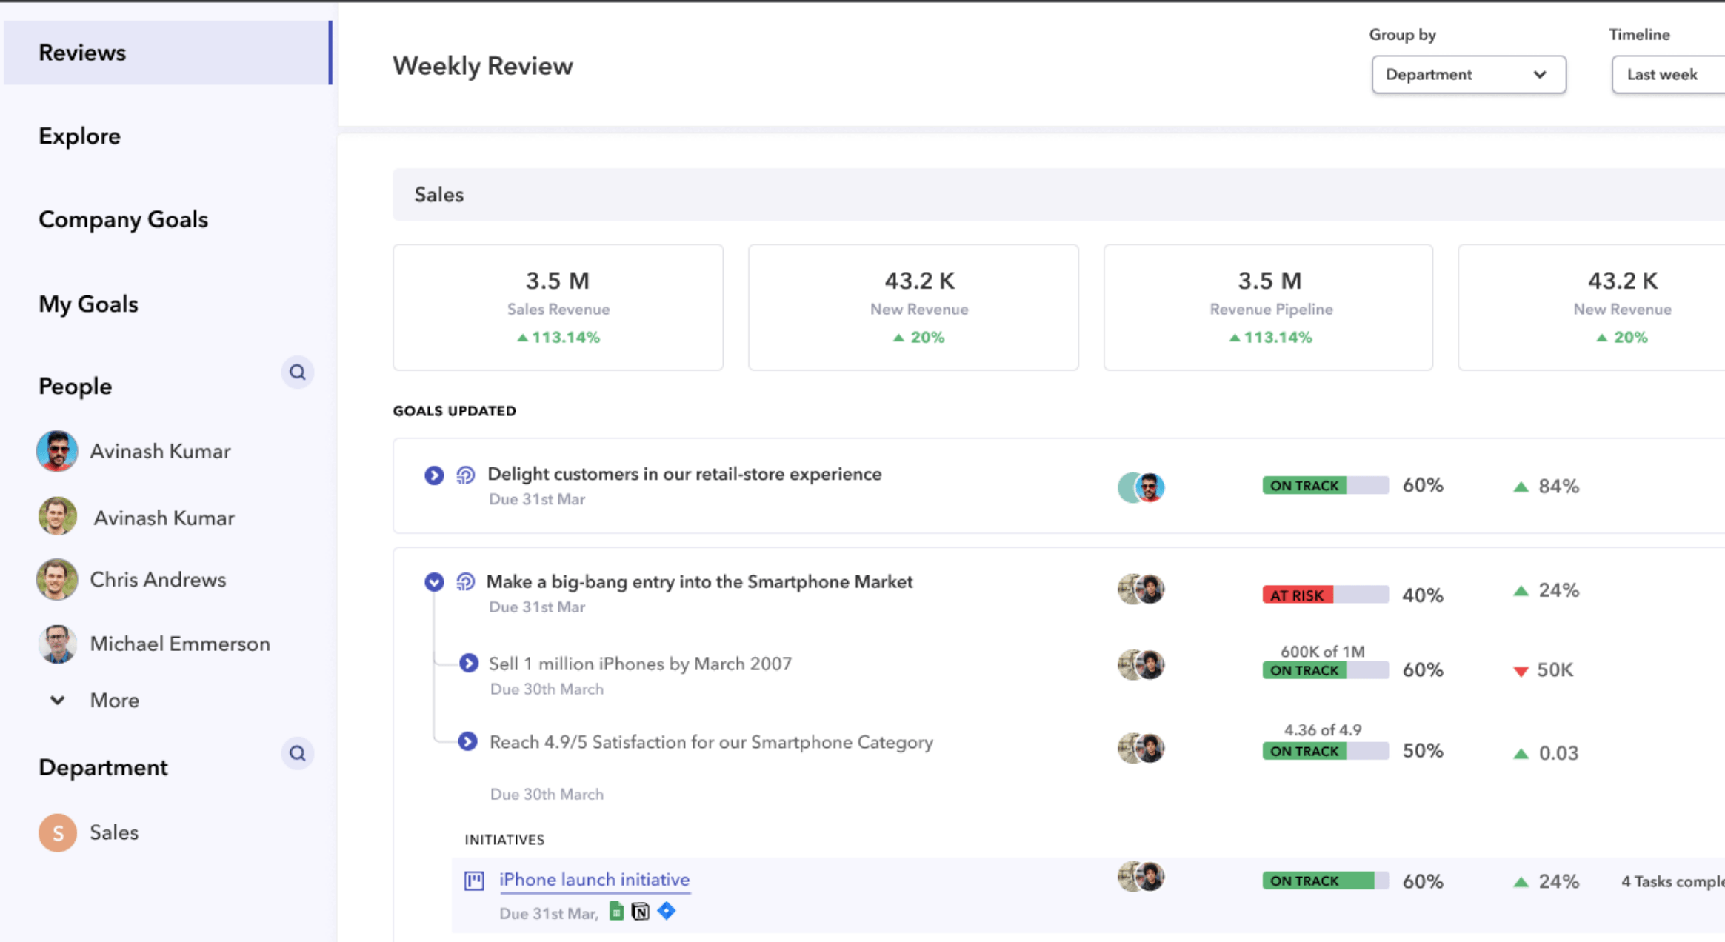Expand the Delight customers goal

click(x=434, y=475)
